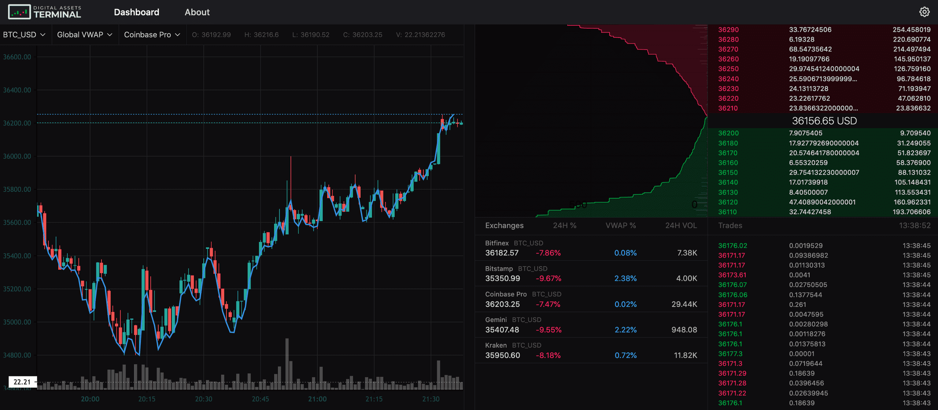
Task: Click the 13:38:52 clock in Trades header
Action: (x=915, y=225)
